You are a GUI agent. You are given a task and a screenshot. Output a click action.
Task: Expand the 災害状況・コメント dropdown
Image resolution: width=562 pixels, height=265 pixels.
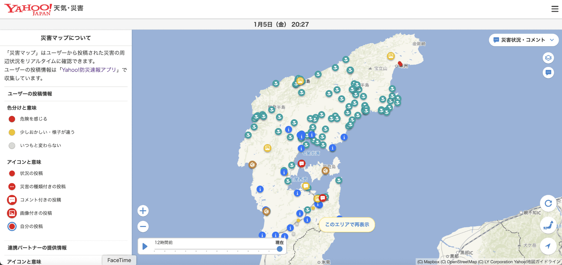pos(524,40)
